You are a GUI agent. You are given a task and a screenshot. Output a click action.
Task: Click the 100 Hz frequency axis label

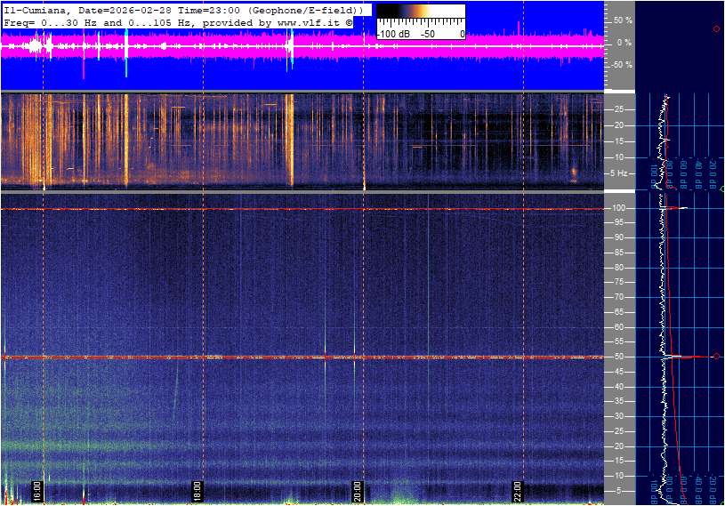(x=620, y=208)
